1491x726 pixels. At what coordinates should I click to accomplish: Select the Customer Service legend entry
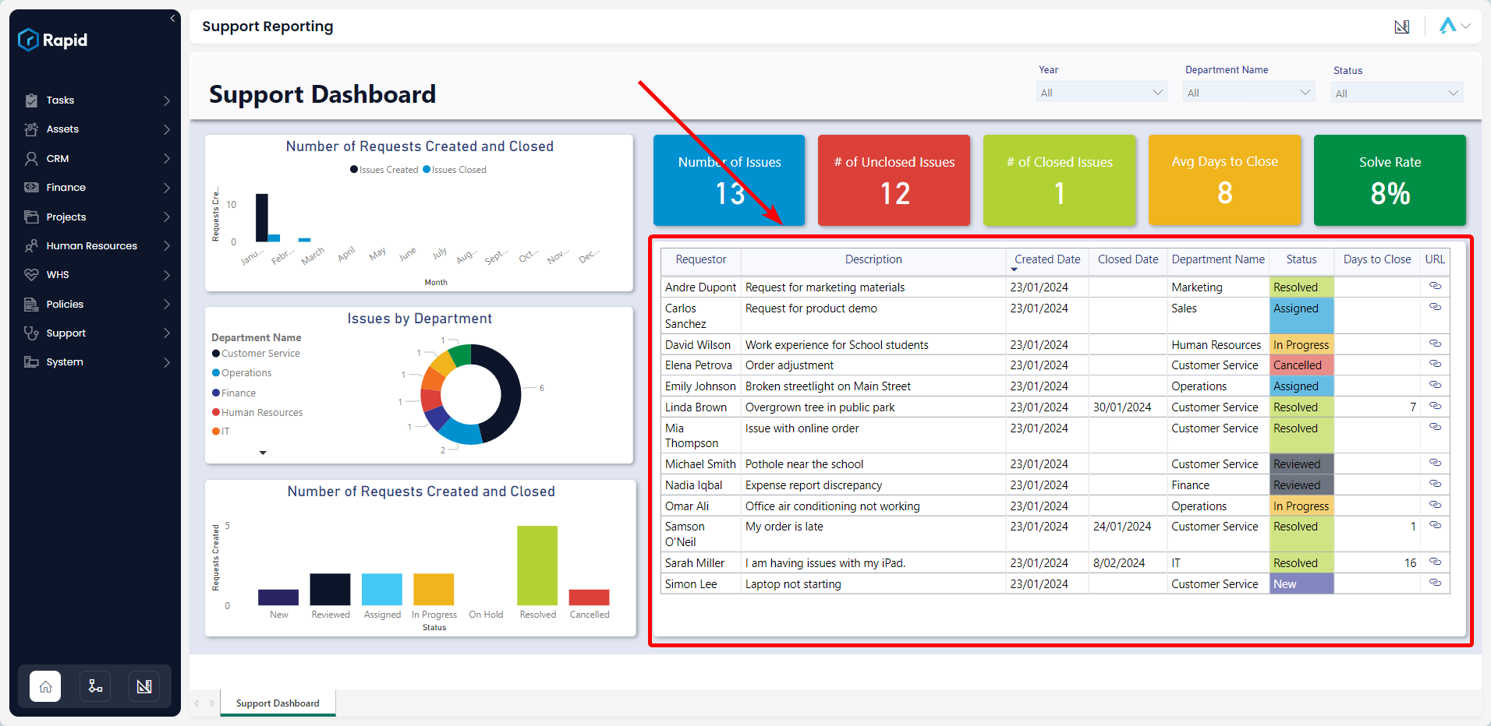pyautogui.click(x=256, y=354)
